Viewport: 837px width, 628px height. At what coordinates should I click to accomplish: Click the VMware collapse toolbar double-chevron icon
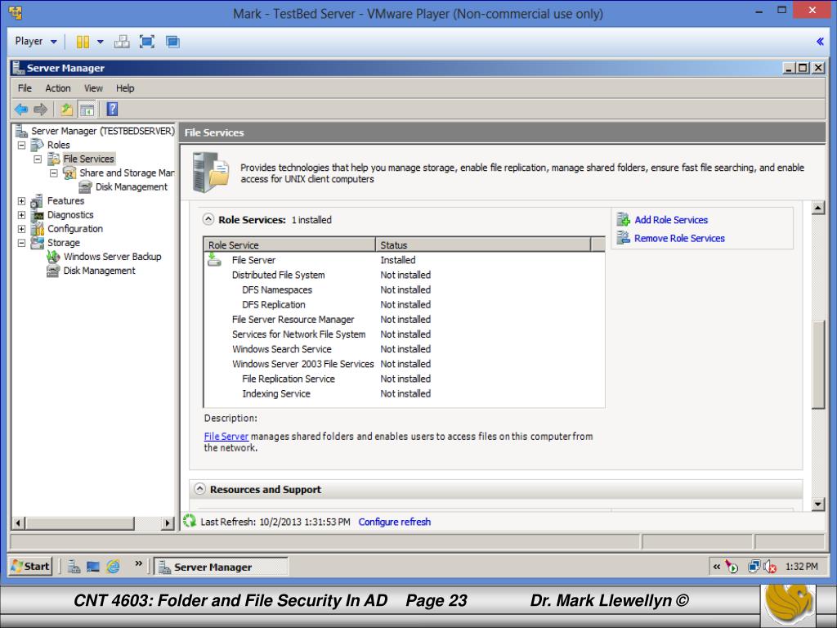pos(820,41)
